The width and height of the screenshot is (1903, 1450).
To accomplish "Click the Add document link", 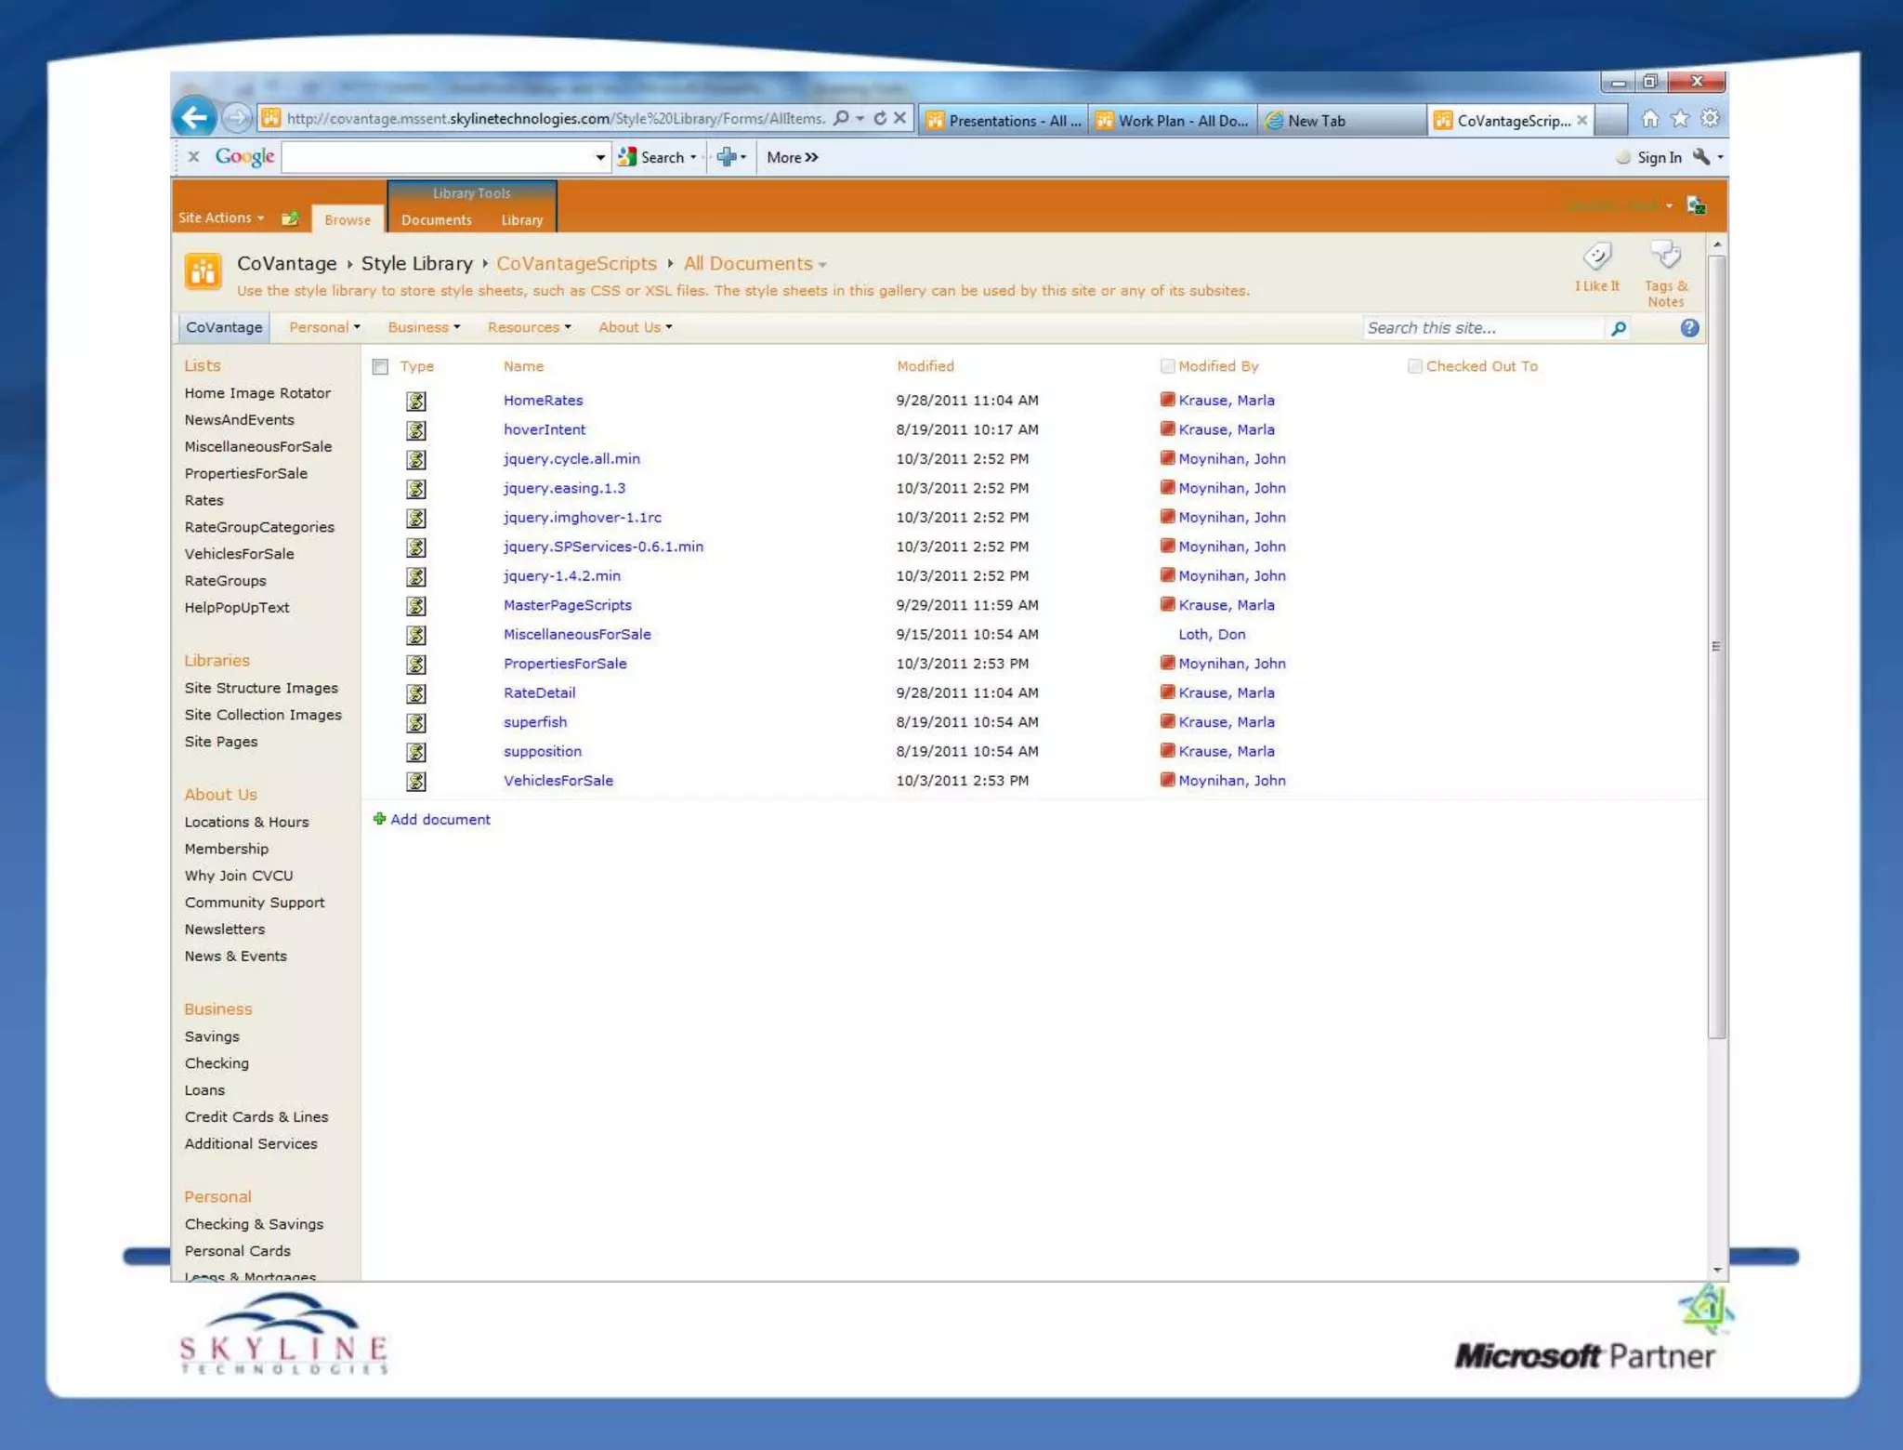I will click(x=440, y=819).
